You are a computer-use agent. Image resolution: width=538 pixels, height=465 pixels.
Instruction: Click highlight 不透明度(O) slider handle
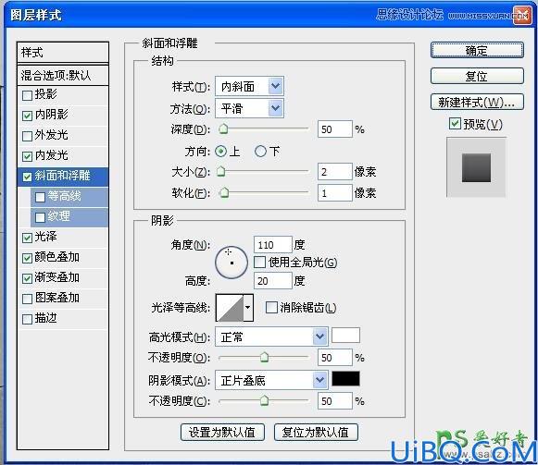pos(264,358)
